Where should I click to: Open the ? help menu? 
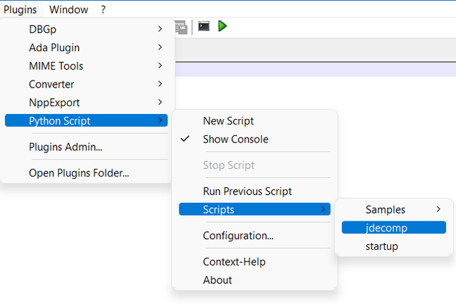(103, 9)
